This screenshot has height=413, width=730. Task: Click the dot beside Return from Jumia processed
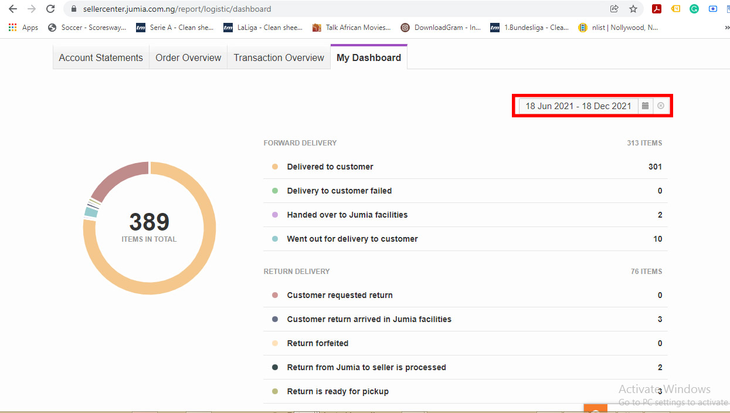[275, 367]
